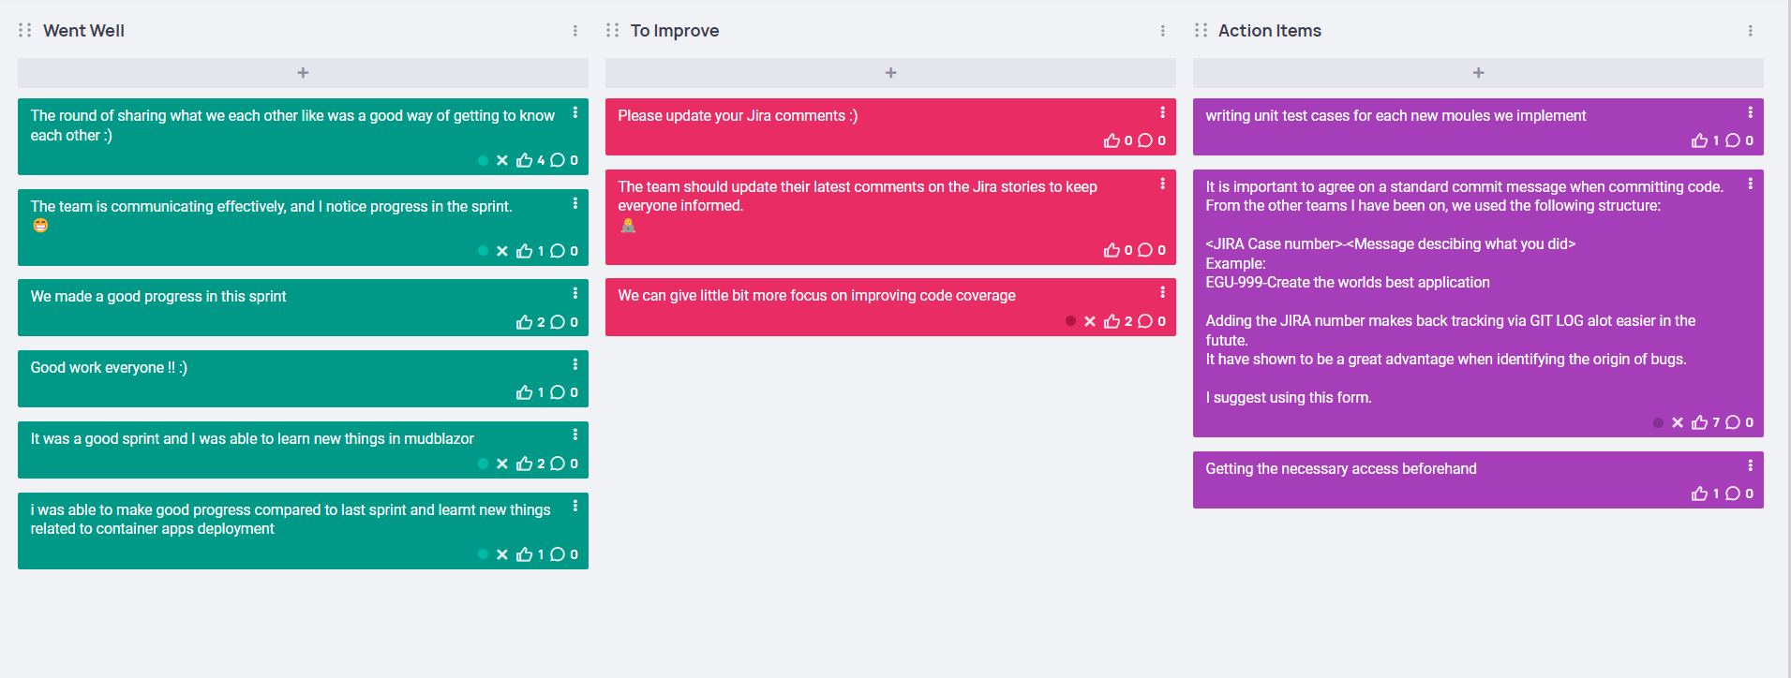Open kebab menu on 'We made a good progress' card
This screenshot has width=1791, height=678.
[x=575, y=293]
